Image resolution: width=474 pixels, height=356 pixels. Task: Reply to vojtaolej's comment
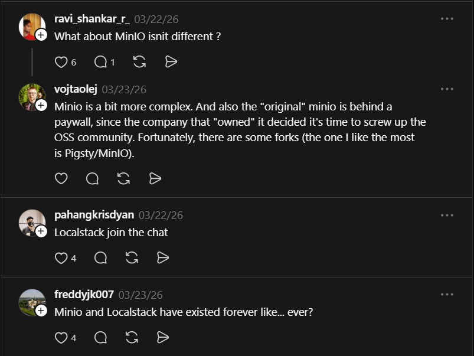coord(92,178)
